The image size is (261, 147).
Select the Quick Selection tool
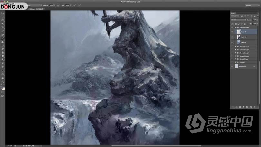pos(3,24)
